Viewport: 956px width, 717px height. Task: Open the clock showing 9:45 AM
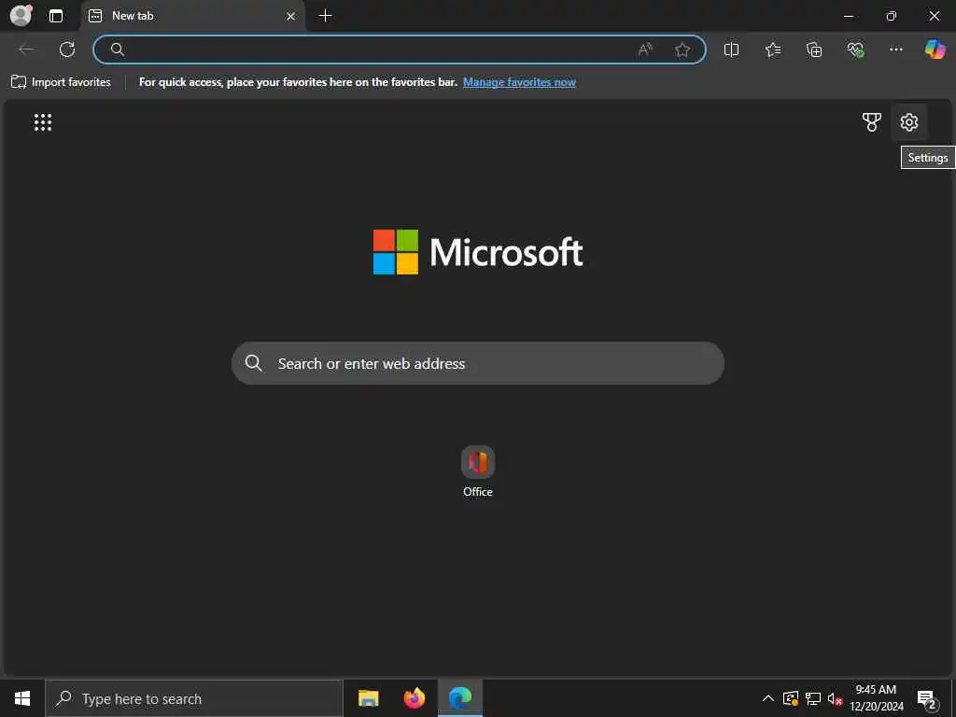click(877, 698)
